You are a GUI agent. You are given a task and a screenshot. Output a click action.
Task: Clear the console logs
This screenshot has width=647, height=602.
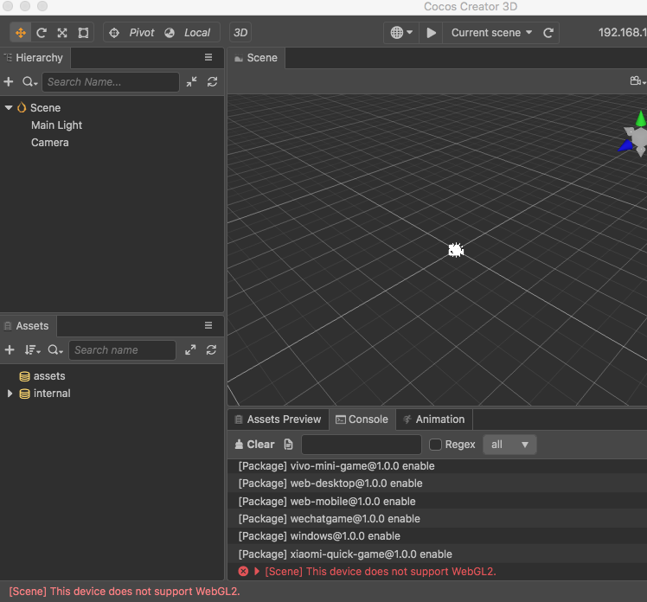(x=254, y=445)
